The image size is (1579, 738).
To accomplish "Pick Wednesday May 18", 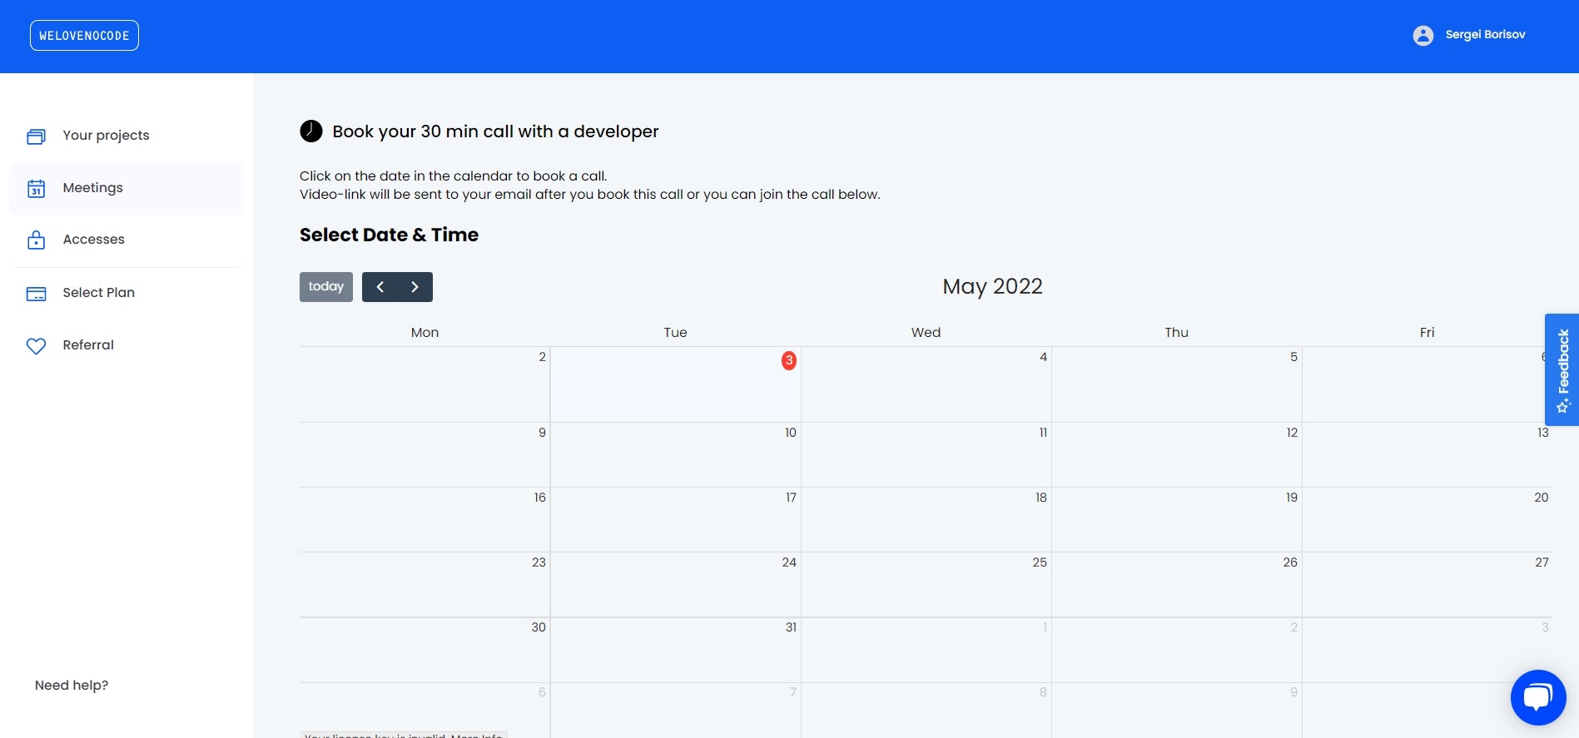I will coord(926,520).
